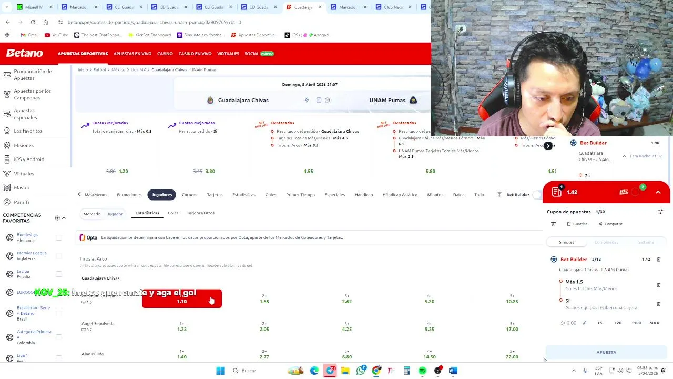Screen dimensions: 673x379
Task: Open Virtuales in sidebar
Action: [x=24, y=174]
